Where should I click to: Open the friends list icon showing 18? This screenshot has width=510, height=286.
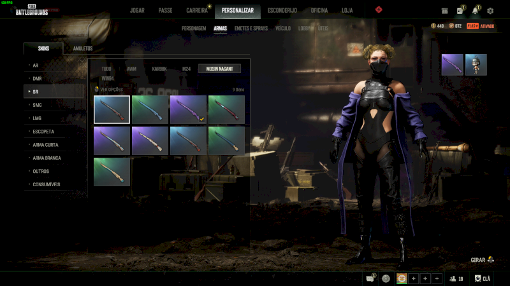click(456, 278)
